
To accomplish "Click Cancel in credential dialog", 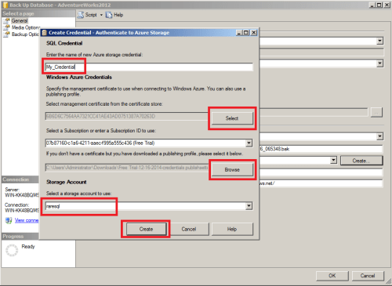I will [189, 229].
